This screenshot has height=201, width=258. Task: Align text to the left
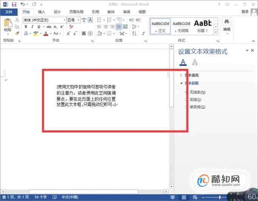pyautogui.click(x=99, y=26)
